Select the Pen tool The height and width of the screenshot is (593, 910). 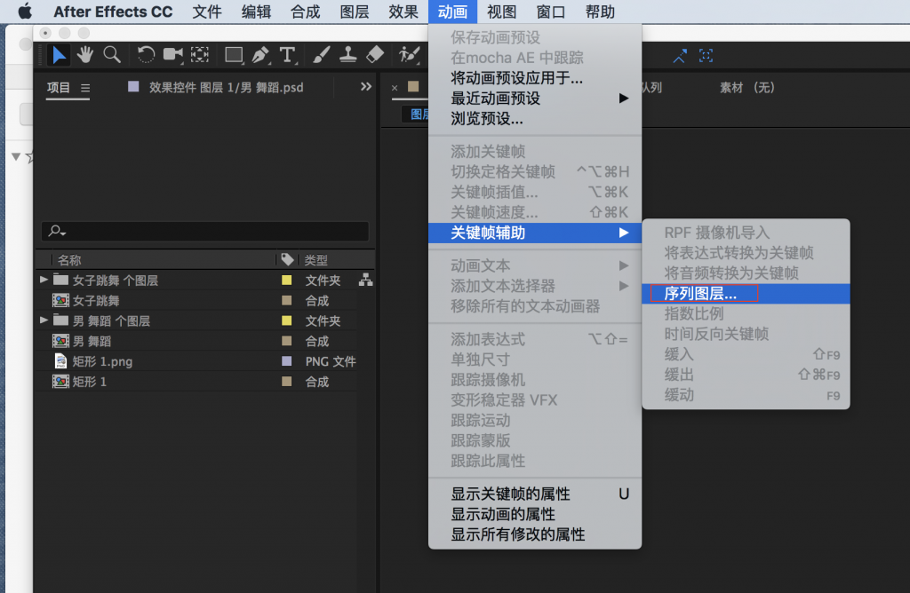pyautogui.click(x=260, y=55)
